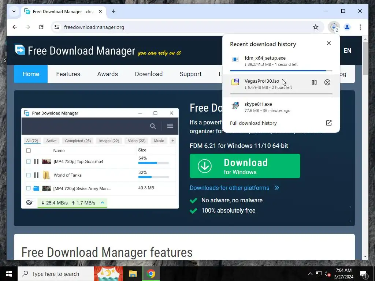Open the Support navigation item
The width and height of the screenshot is (375, 281).
[x=190, y=74]
